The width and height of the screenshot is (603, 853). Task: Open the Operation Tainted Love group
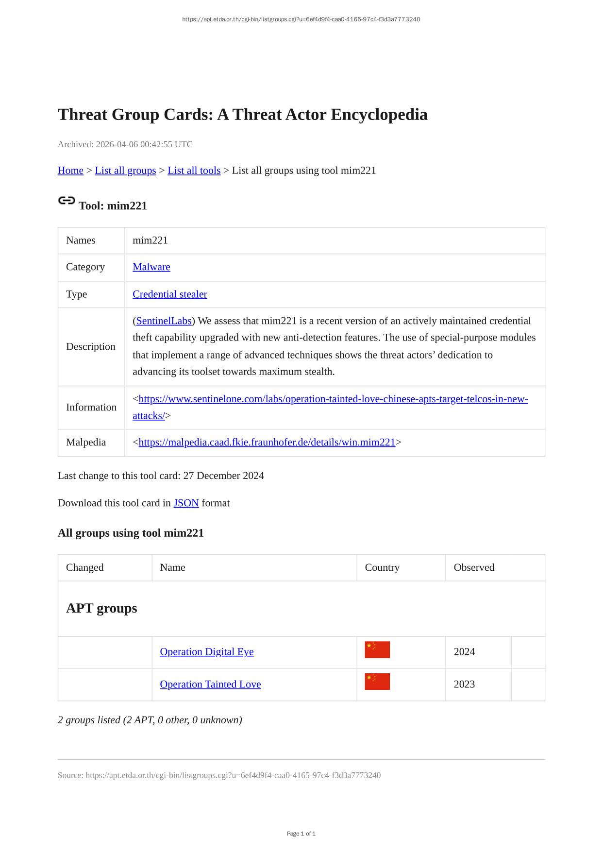pyautogui.click(x=210, y=684)
